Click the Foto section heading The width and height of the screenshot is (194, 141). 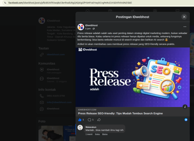42,121
